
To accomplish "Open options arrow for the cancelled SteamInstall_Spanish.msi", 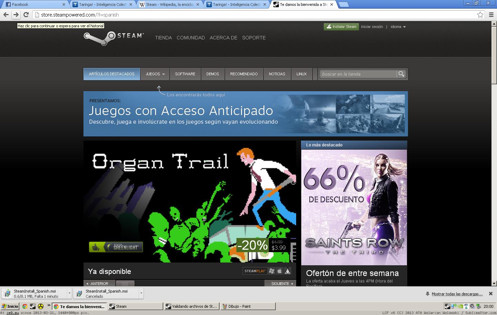I will (x=141, y=293).
